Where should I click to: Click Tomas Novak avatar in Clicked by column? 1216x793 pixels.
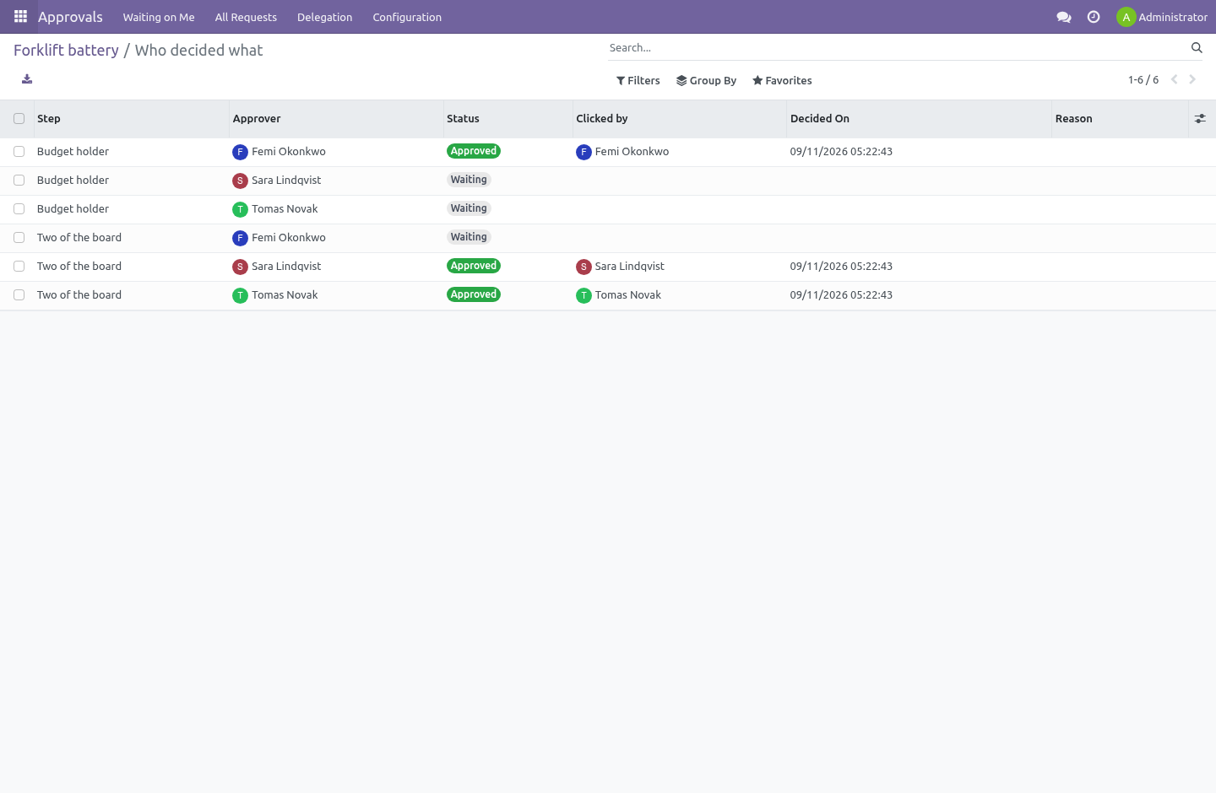[584, 295]
